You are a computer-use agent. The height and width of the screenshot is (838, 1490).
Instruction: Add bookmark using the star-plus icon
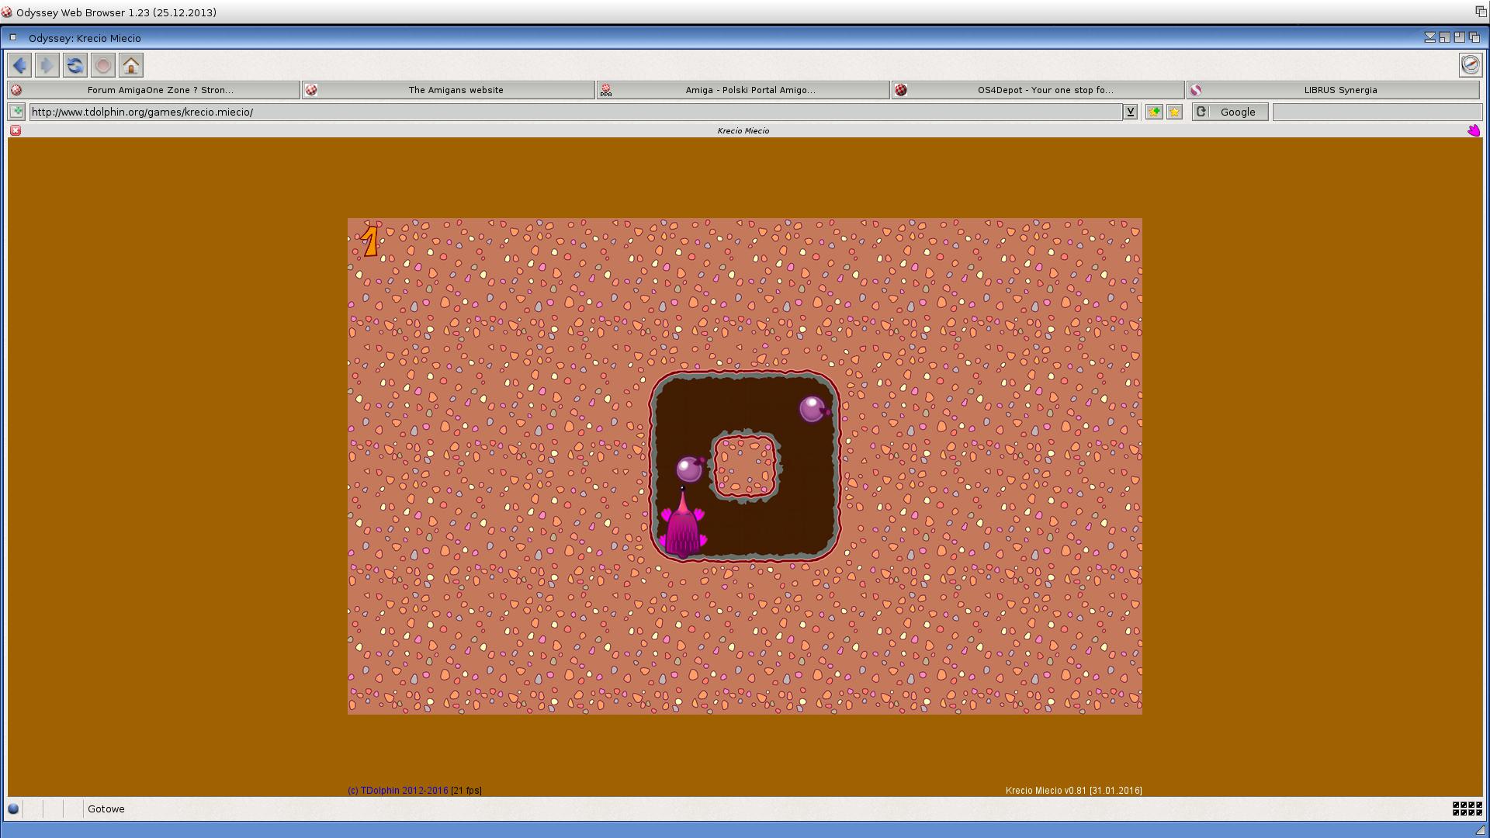pyautogui.click(x=1154, y=112)
